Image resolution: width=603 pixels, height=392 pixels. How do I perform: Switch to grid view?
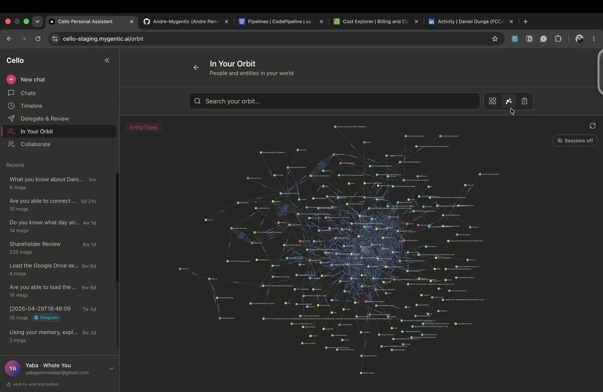492,101
